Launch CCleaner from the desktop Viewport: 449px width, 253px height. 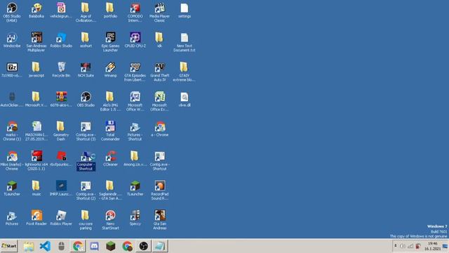tap(110, 159)
